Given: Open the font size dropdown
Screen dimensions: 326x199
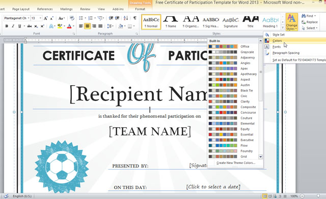Looking at the screenshot, I should click(x=40, y=18).
